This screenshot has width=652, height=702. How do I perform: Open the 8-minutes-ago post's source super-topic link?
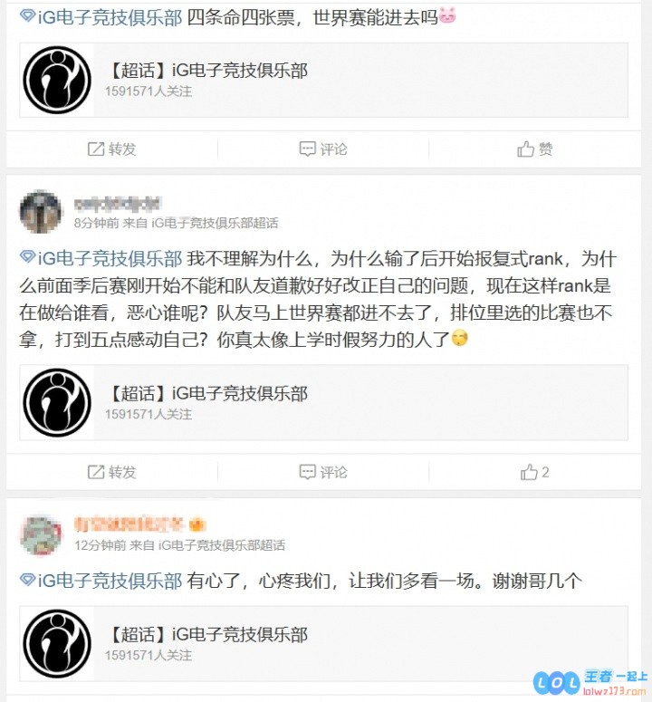[x=215, y=223]
